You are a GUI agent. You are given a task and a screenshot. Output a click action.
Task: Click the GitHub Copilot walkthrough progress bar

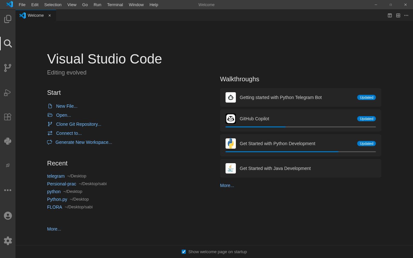click(x=301, y=127)
